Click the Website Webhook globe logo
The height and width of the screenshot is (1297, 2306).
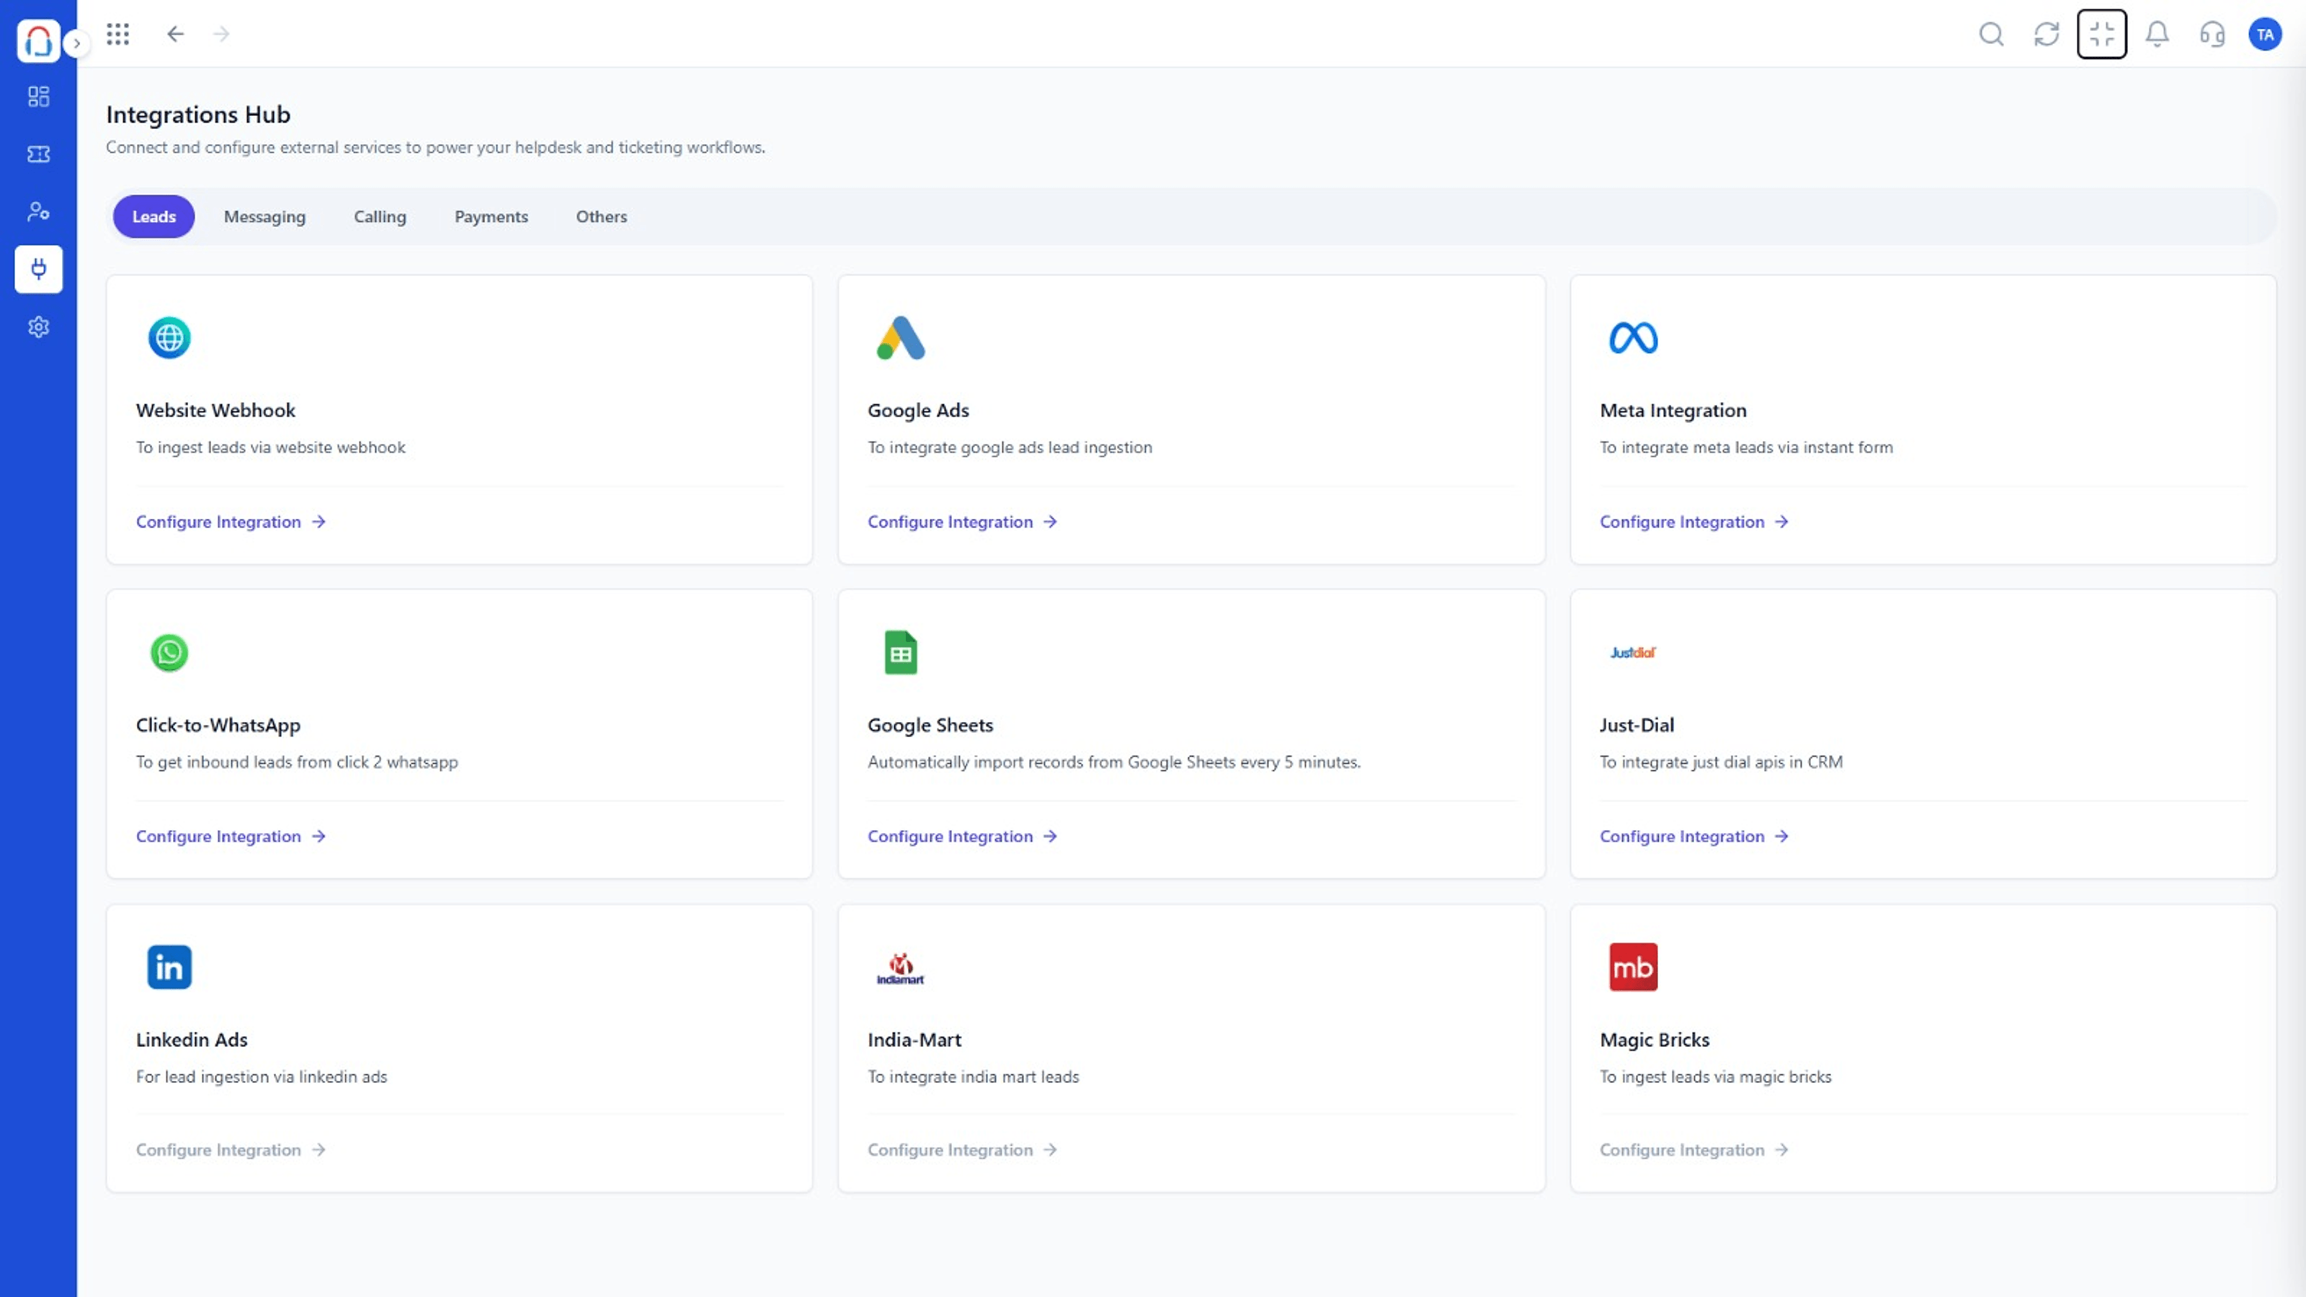click(x=169, y=339)
